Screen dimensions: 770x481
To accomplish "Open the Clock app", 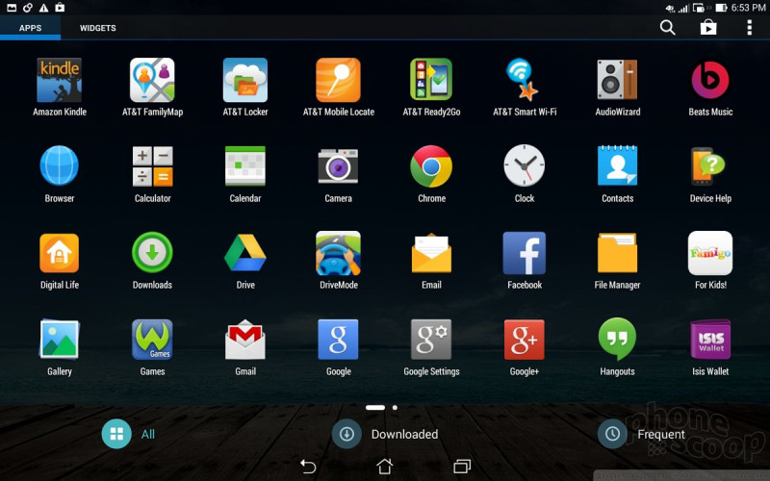I will click(x=525, y=165).
